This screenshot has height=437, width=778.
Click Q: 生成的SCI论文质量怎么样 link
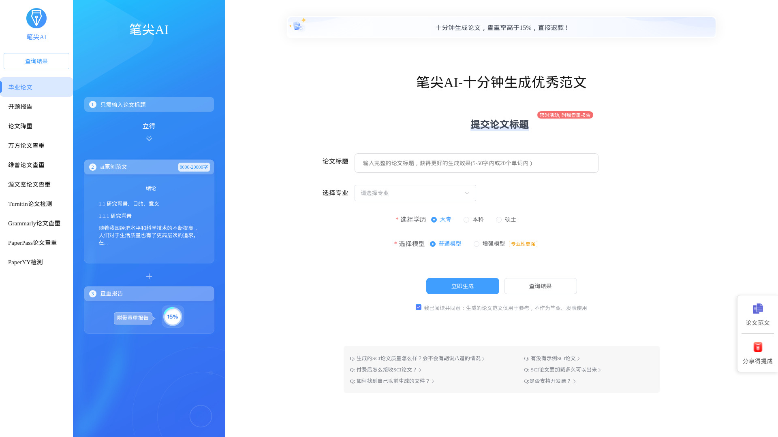pos(417,358)
